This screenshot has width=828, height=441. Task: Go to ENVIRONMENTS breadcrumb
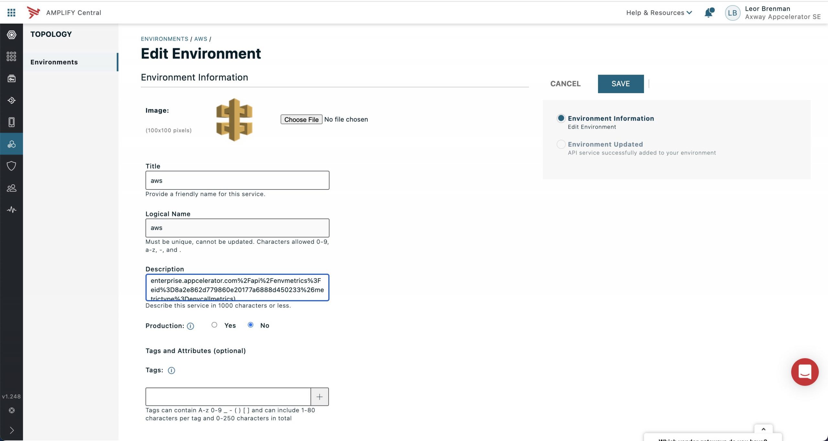point(164,39)
